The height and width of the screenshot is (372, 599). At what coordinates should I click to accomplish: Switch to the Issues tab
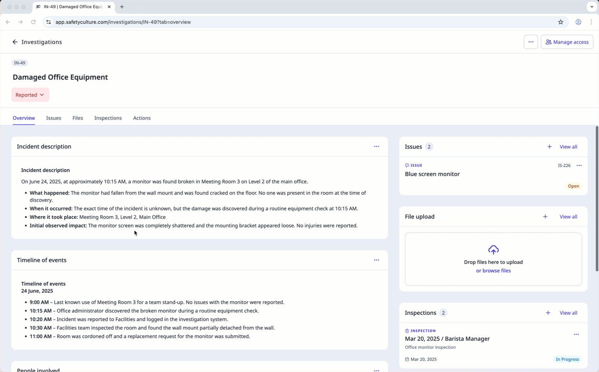pyautogui.click(x=54, y=118)
